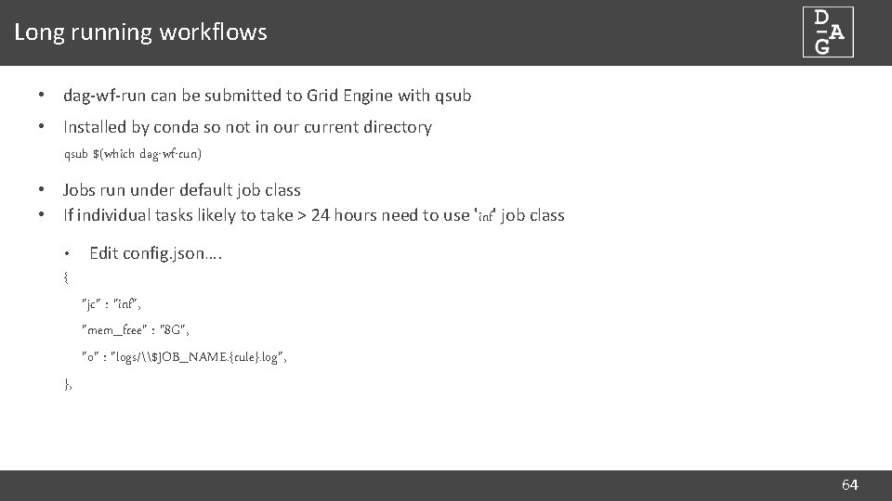The width and height of the screenshot is (892, 501).
Task: Click the '"mem_free" : "8G"' config line
Action: [x=136, y=329]
